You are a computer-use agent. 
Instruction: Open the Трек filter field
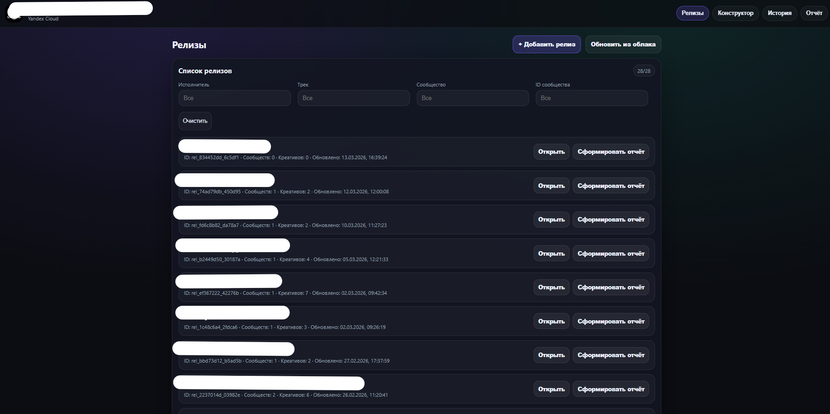coord(353,98)
